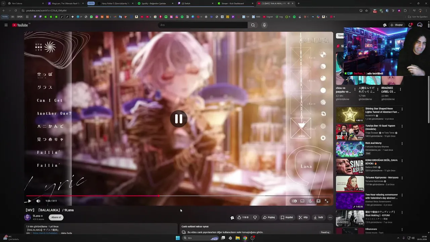Pause video using center overlay button
This screenshot has height=242, width=430.
click(x=178, y=119)
